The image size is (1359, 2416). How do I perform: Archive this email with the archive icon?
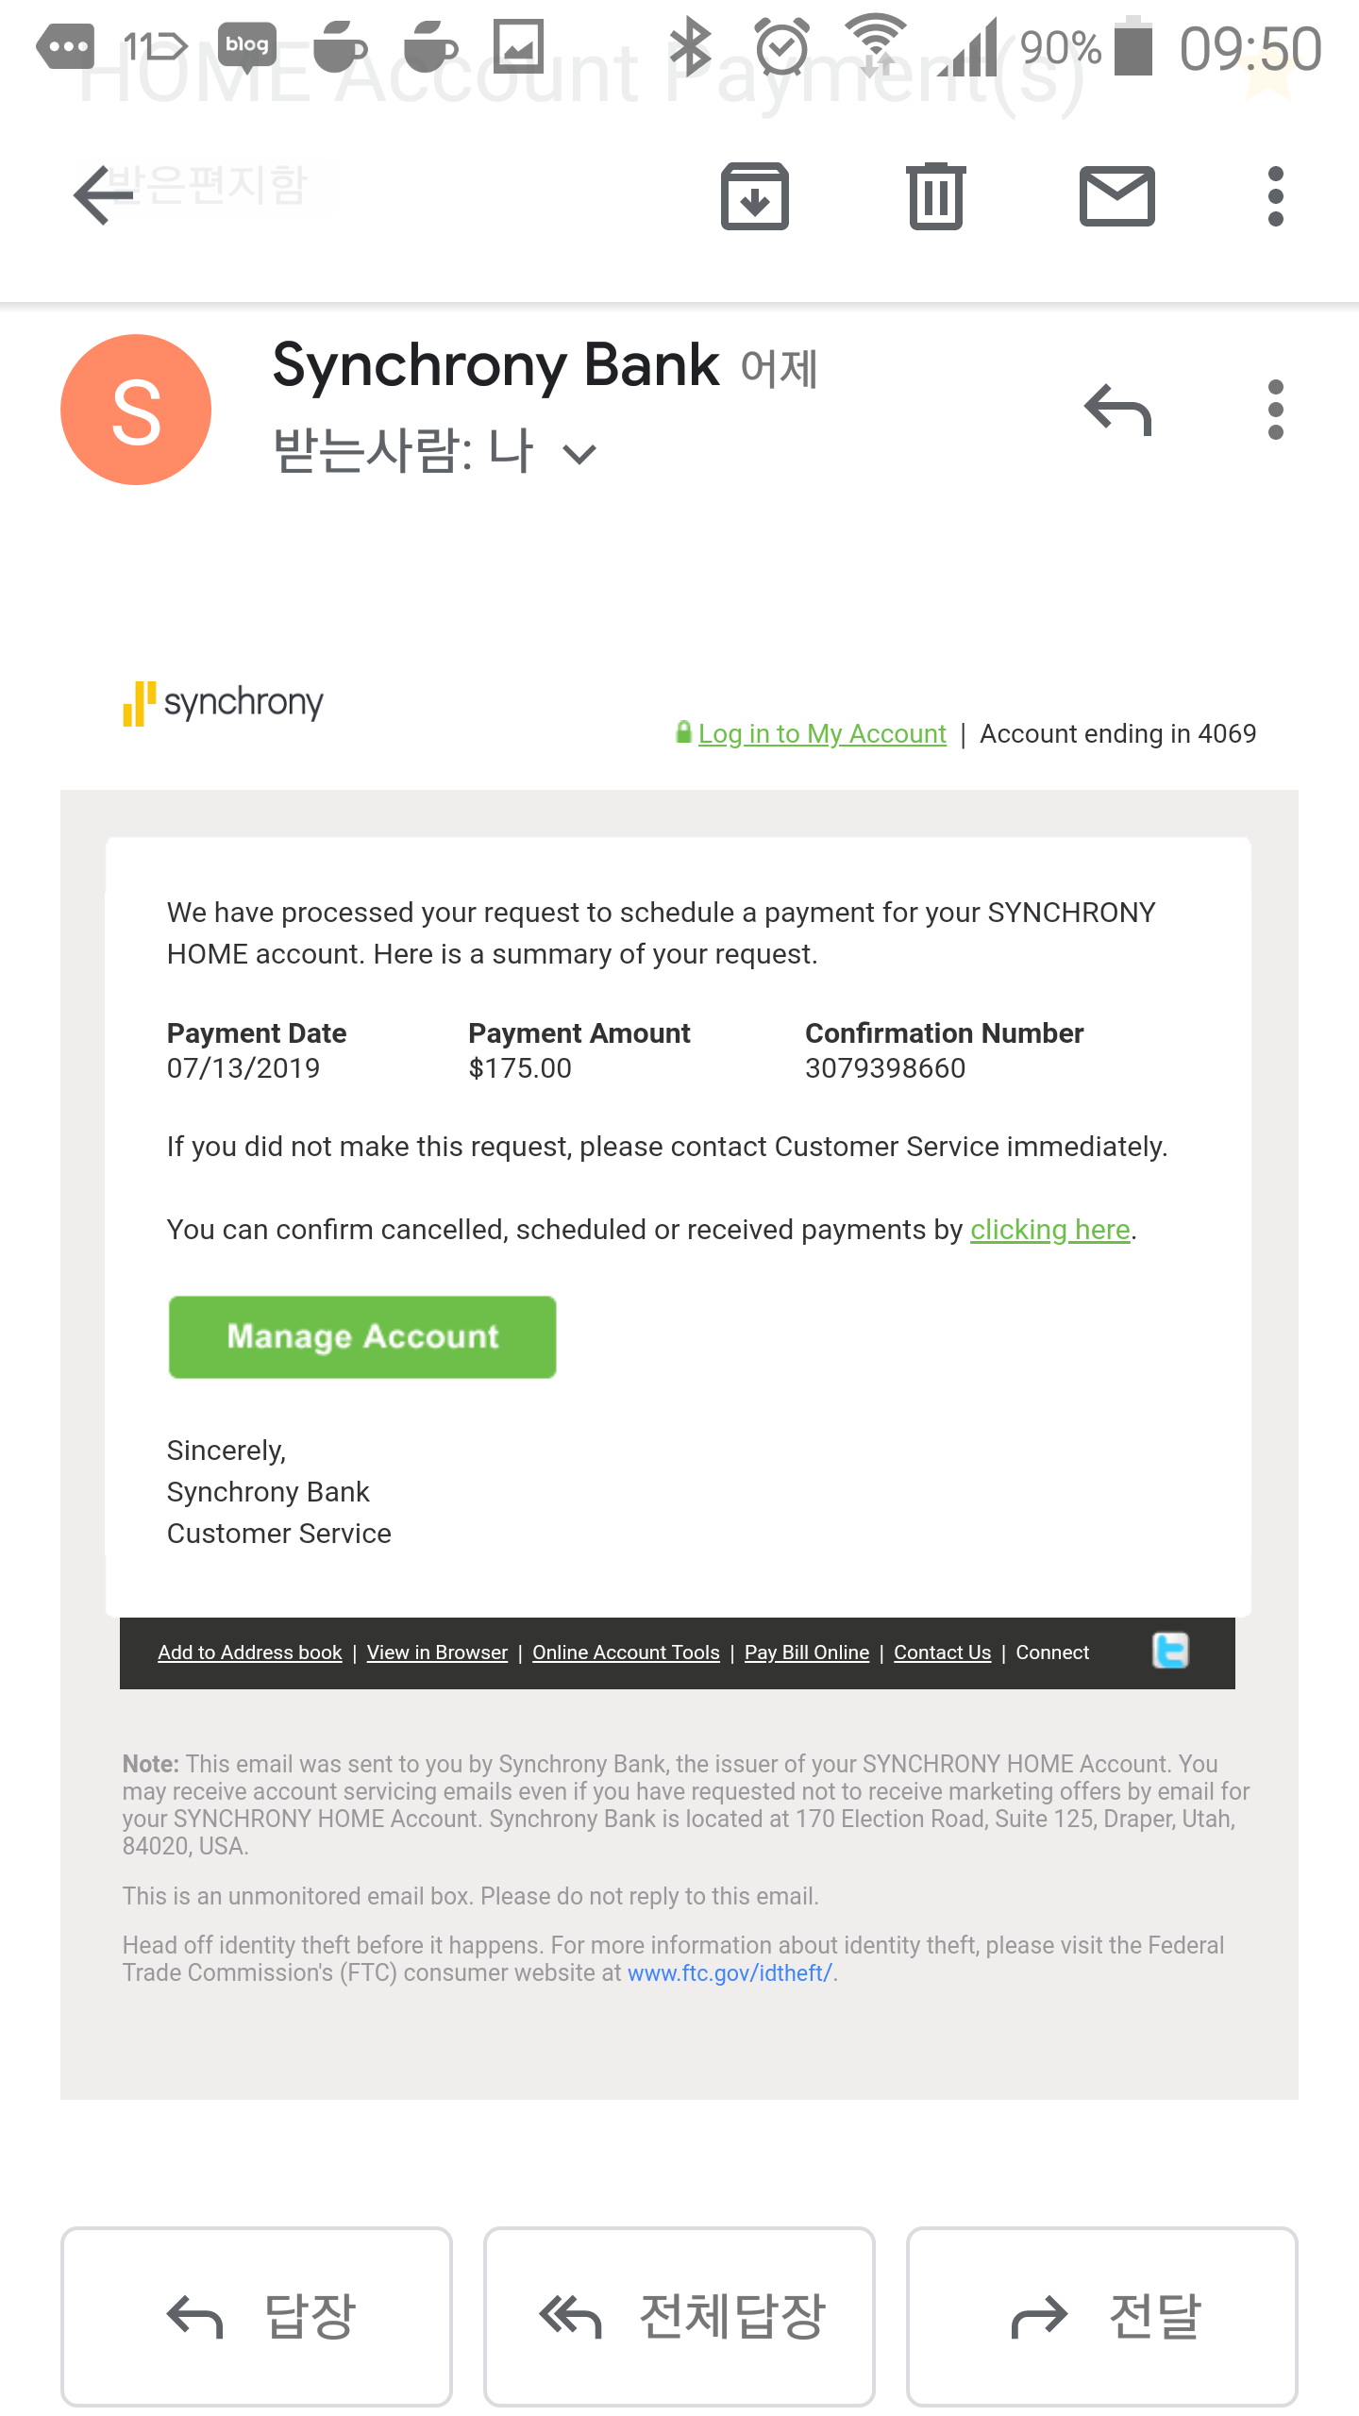click(754, 196)
